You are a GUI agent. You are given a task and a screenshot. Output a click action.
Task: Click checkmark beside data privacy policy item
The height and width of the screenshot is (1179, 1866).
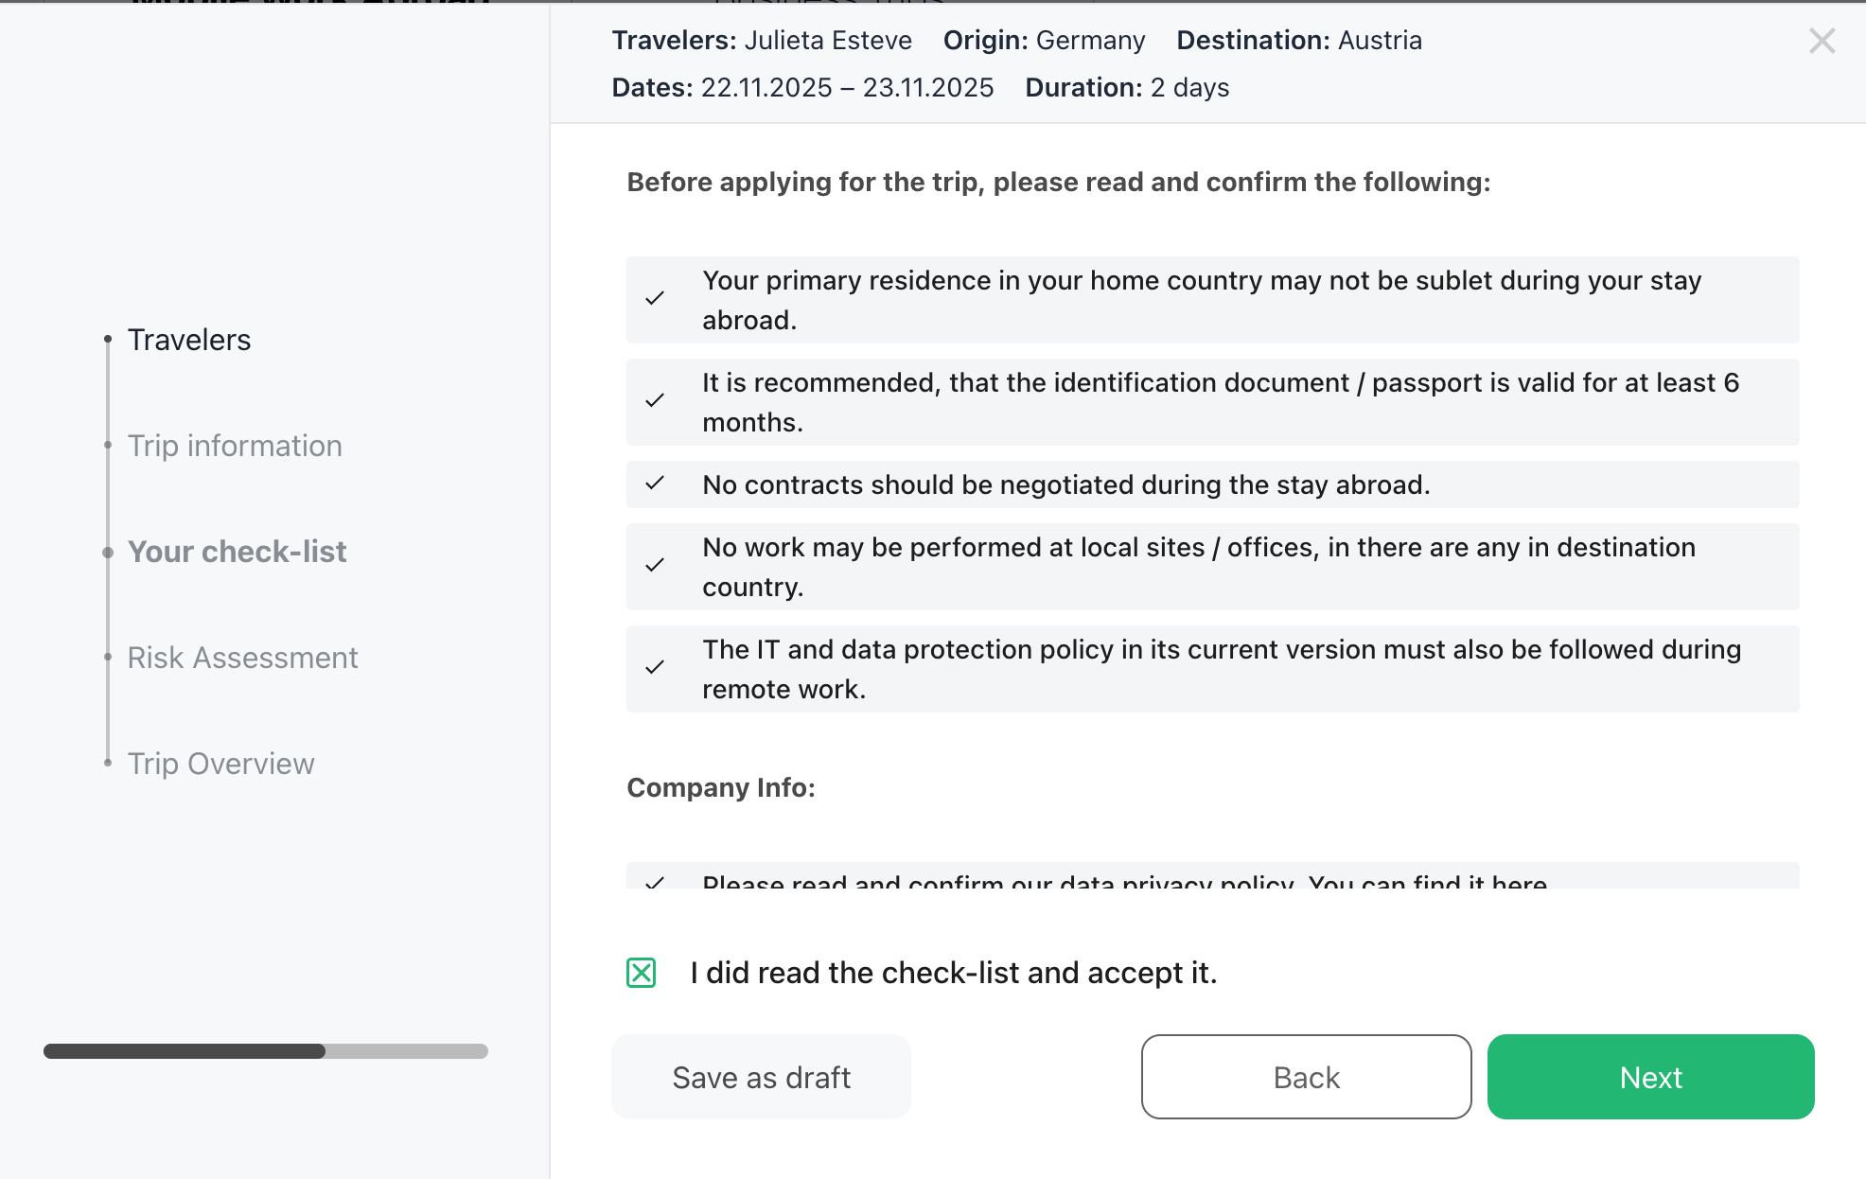655,882
